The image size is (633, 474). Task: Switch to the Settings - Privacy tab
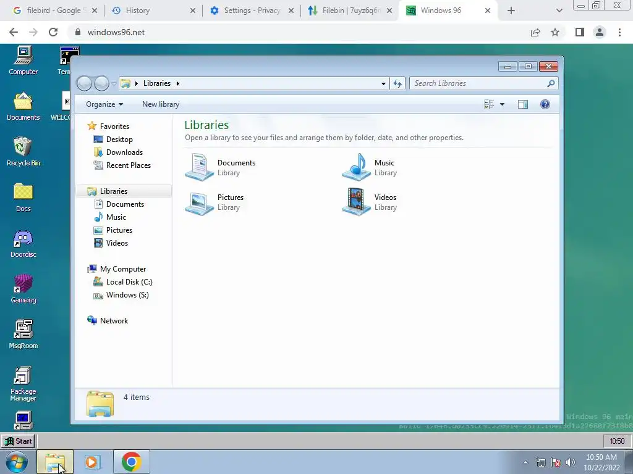tap(252, 10)
